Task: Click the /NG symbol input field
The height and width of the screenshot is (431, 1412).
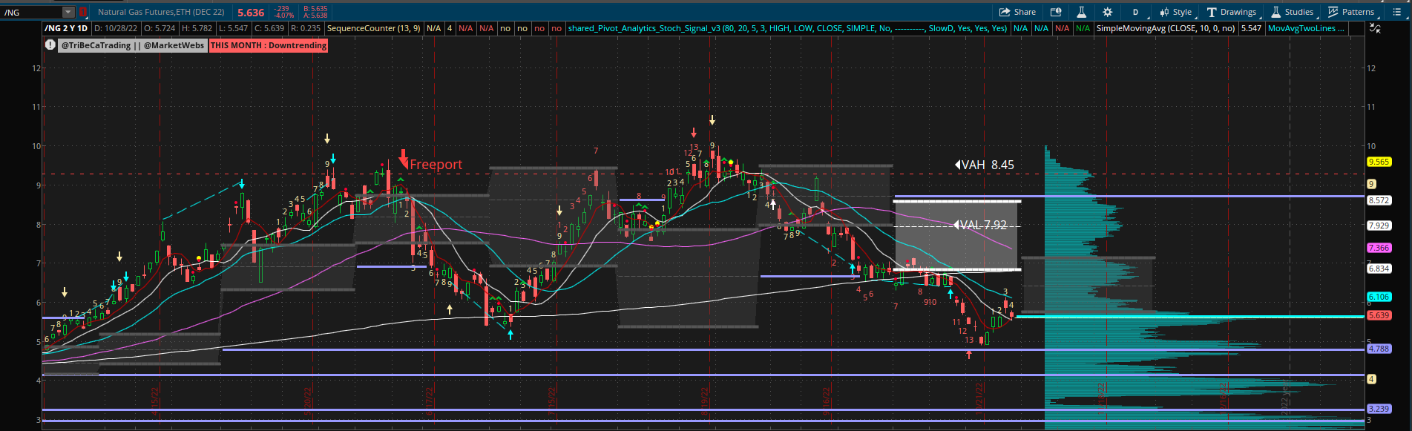Action: pos(33,12)
